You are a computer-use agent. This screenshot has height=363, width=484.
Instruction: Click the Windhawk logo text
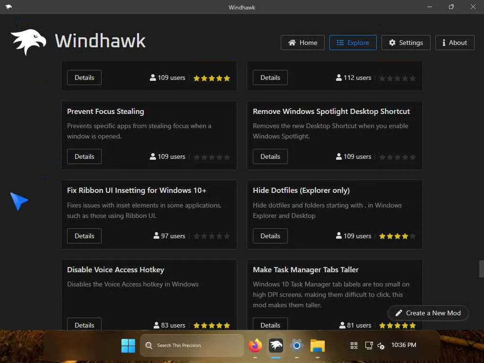100,41
